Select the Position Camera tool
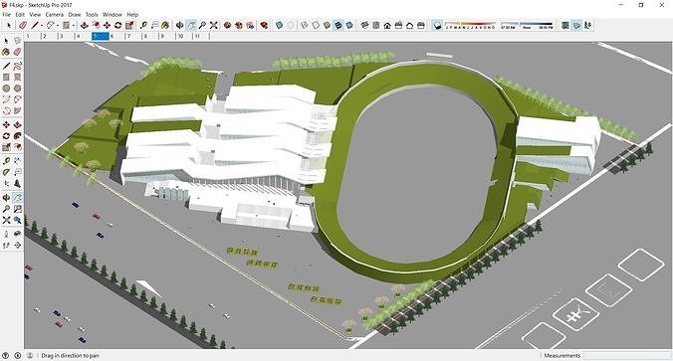This screenshot has height=361, width=673. click(6, 234)
